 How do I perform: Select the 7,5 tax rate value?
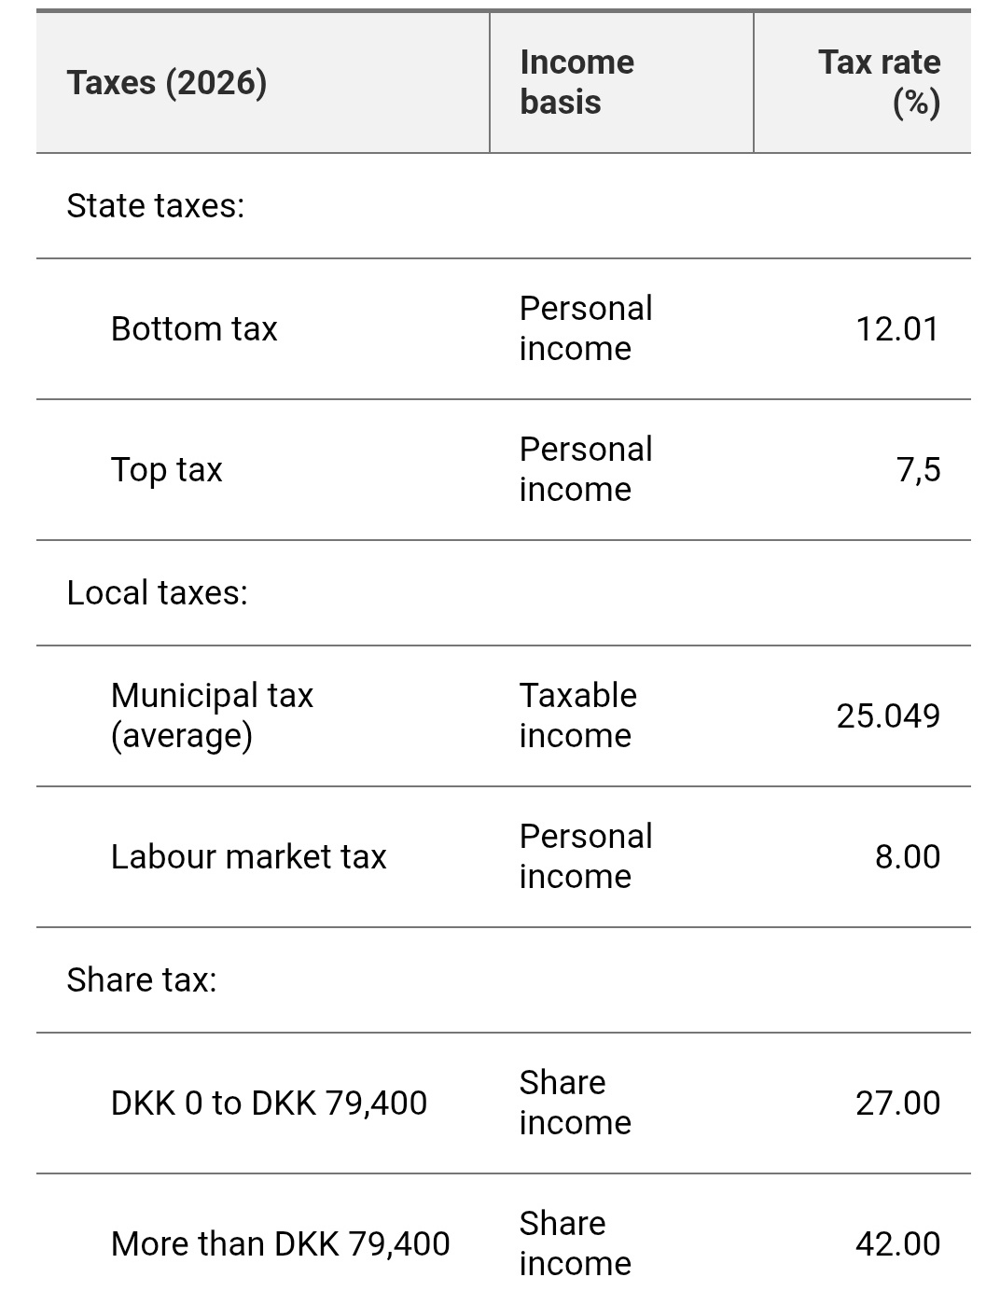(x=918, y=470)
